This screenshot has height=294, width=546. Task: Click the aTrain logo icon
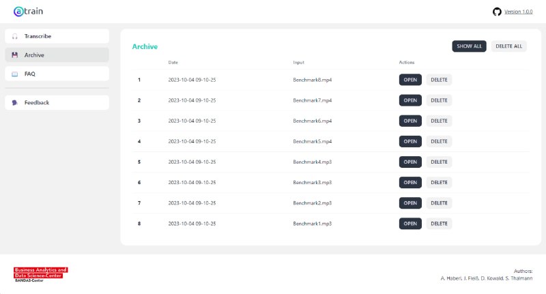pos(18,12)
